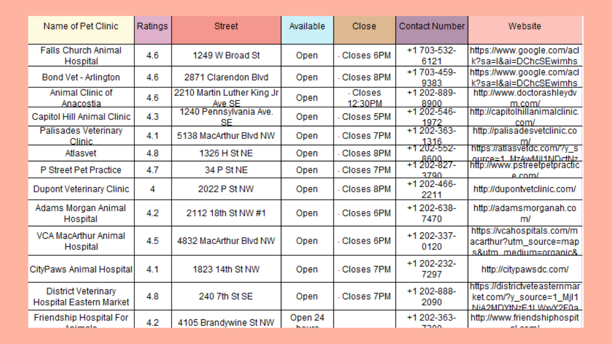Click the "Dupont Veterinary Clinic" cell
Screen dimensions: 612x344
click(x=81, y=189)
